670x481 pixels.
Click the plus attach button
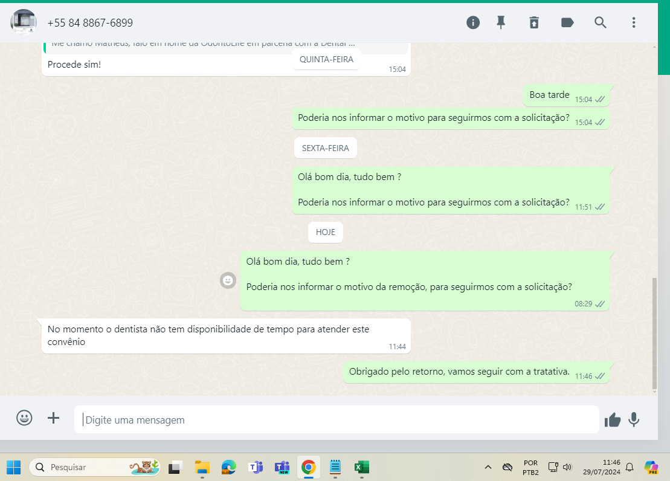click(x=54, y=418)
